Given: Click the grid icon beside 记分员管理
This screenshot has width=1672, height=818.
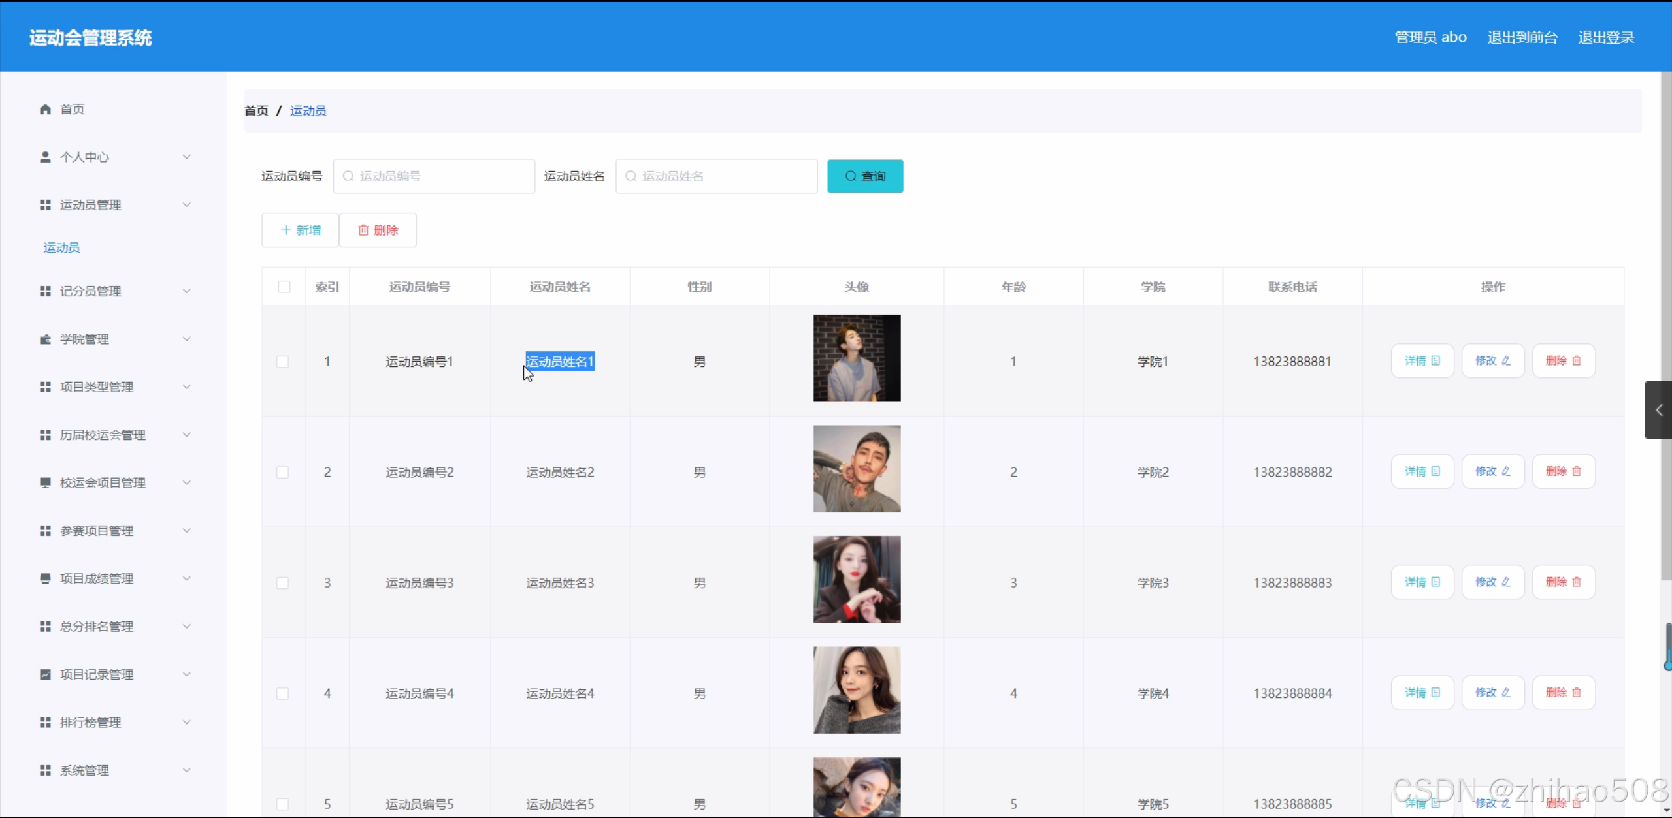Looking at the screenshot, I should pos(45,291).
